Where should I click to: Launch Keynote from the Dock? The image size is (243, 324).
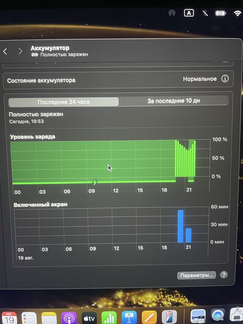pyautogui.click(x=129, y=318)
